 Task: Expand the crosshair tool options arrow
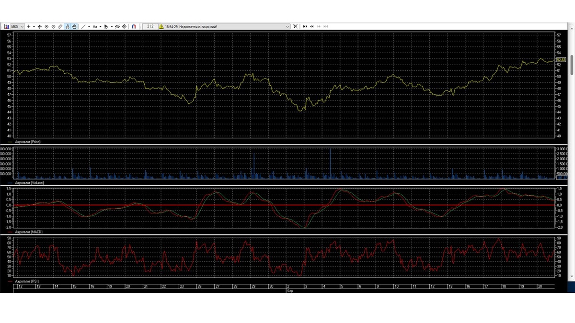(34, 26)
